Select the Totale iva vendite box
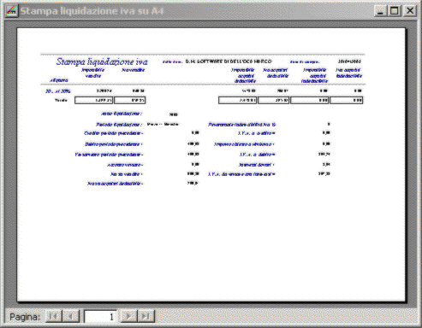 [x=130, y=100]
